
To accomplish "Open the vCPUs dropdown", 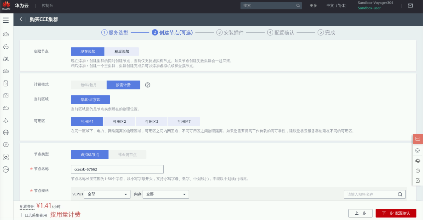I will click(x=107, y=194).
